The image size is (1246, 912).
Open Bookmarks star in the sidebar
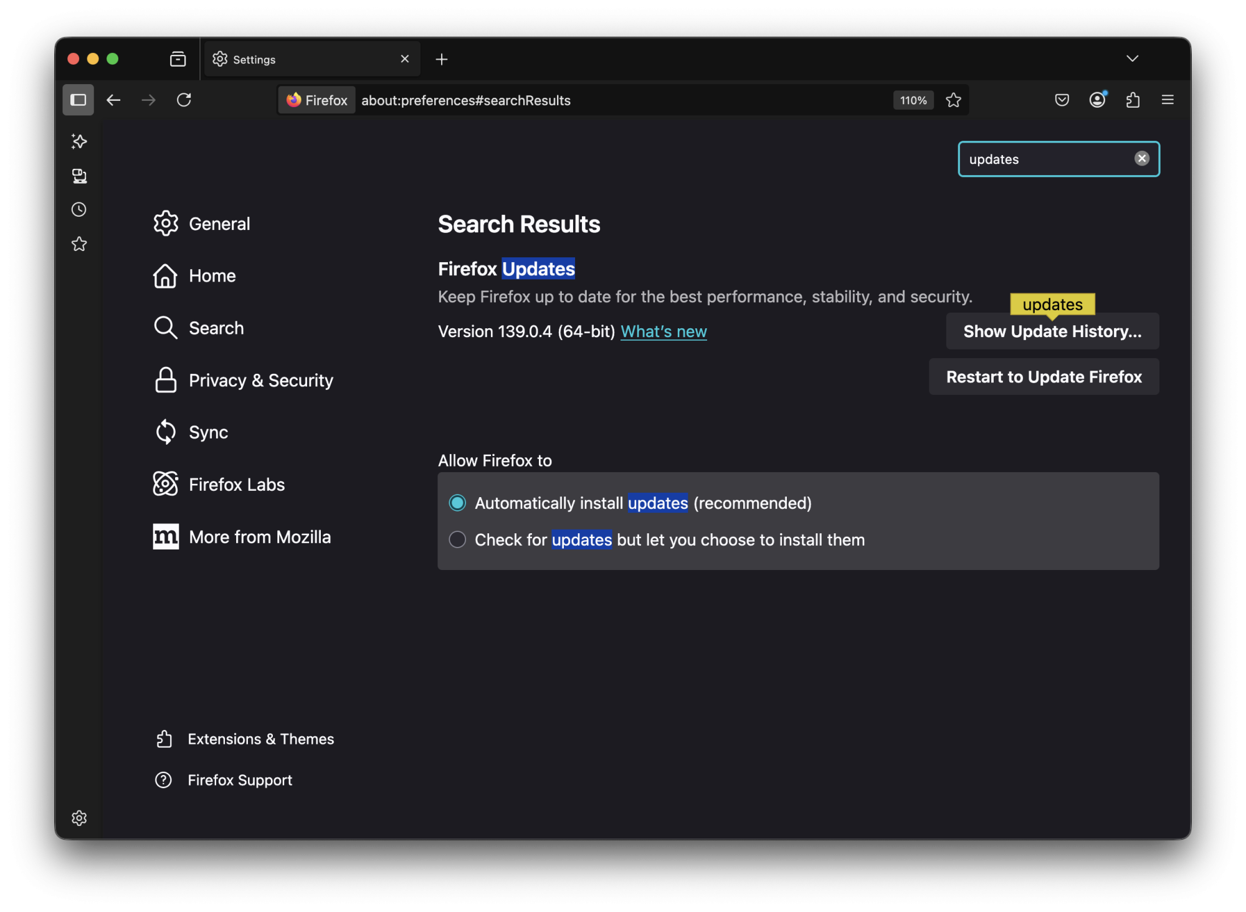pos(79,244)
